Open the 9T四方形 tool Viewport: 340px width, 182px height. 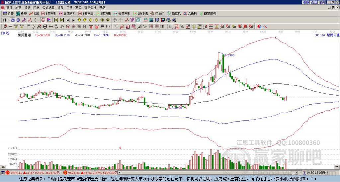(122, 13)
